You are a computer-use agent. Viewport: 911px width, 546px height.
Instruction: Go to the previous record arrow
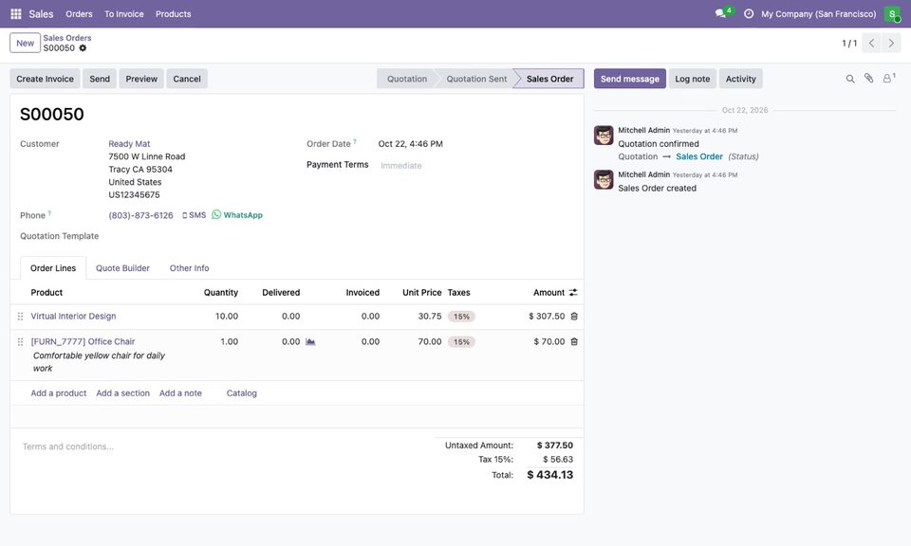(871, 43)
